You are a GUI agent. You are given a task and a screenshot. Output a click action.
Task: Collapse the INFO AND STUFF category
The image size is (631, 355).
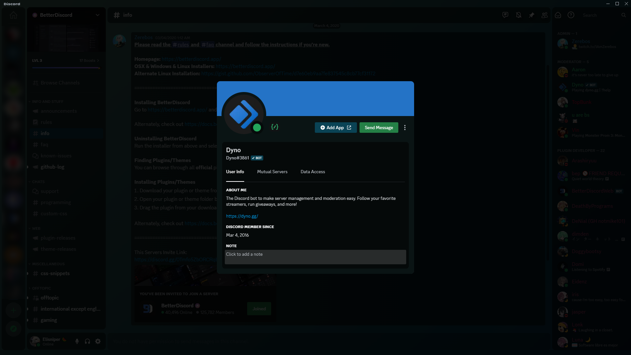48,102
